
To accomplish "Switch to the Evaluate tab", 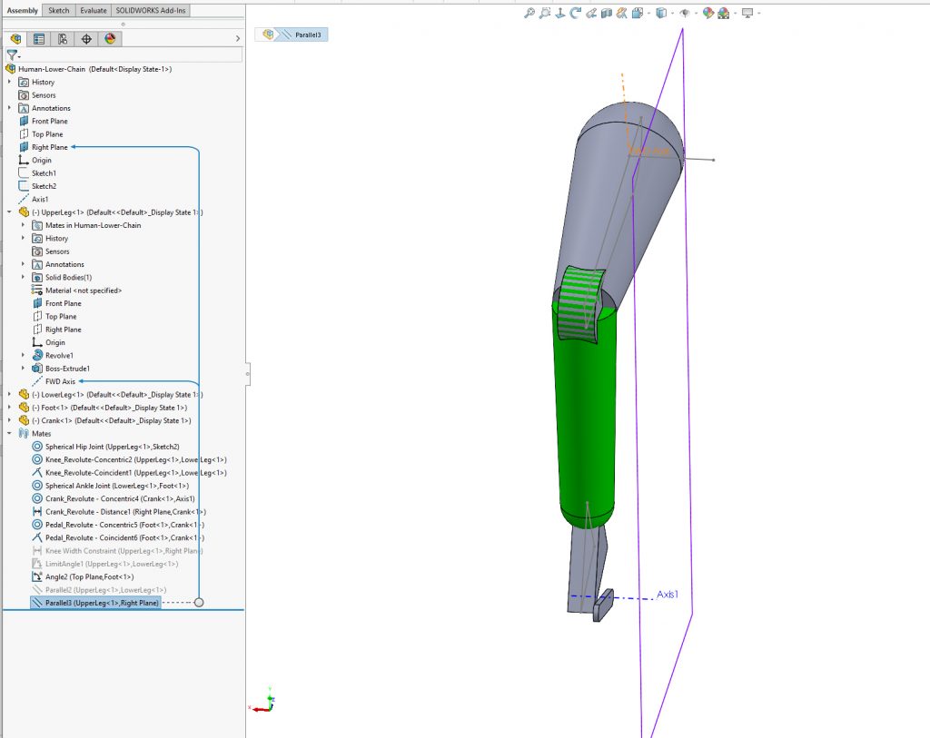I will pyautogui.click(x=93, y=10).
